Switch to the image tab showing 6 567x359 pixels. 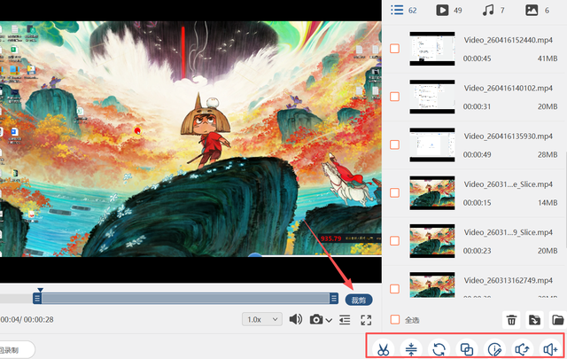click(x=538, y=10)
